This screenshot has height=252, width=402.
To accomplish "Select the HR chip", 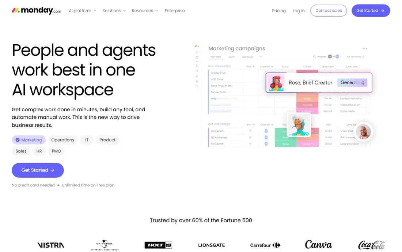I will pyautogui.click(x=39, y=151).
